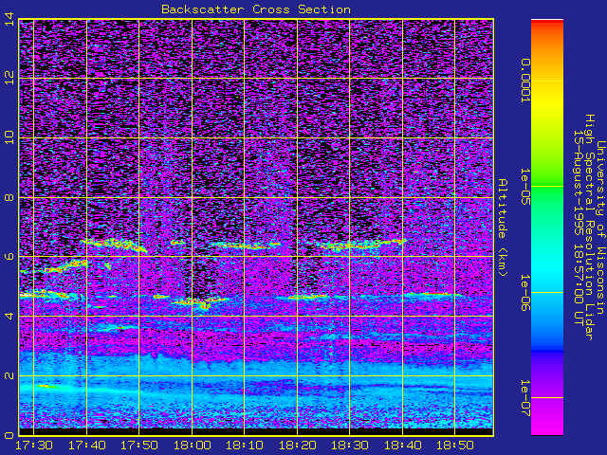Click the altitude label 4

(x=9, y=316)
